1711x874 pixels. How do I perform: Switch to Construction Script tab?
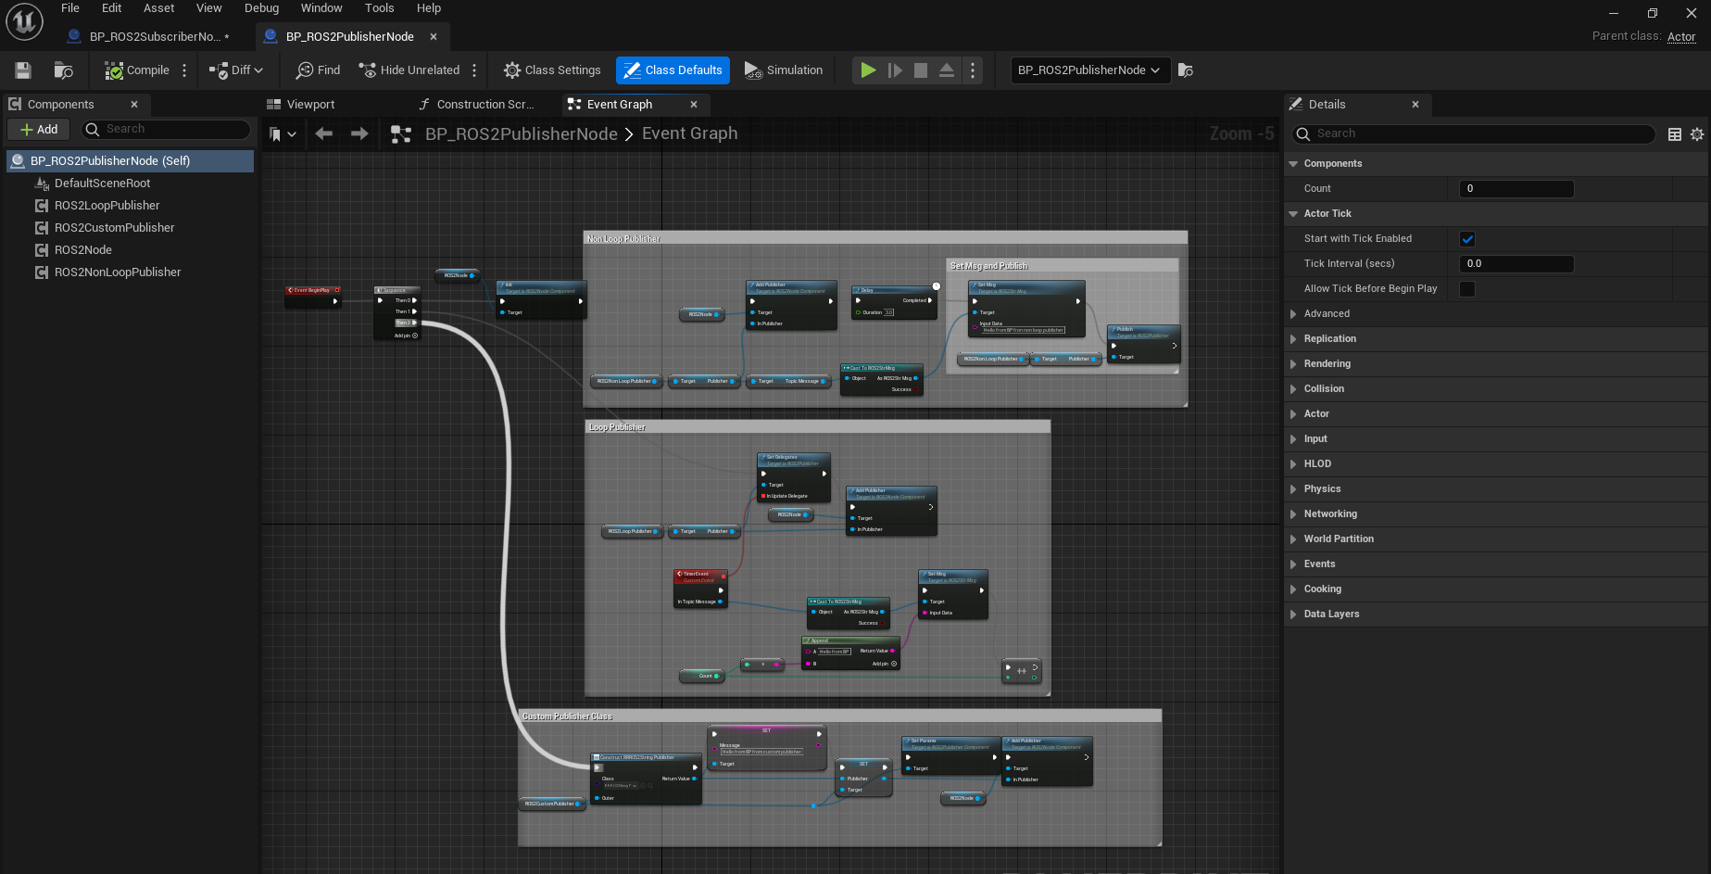point(477,105)
